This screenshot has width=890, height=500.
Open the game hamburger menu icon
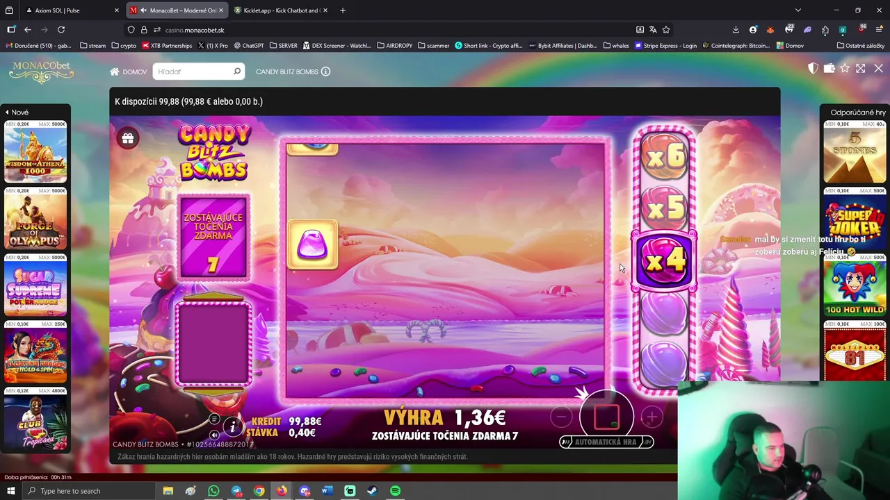click(214, 419)
